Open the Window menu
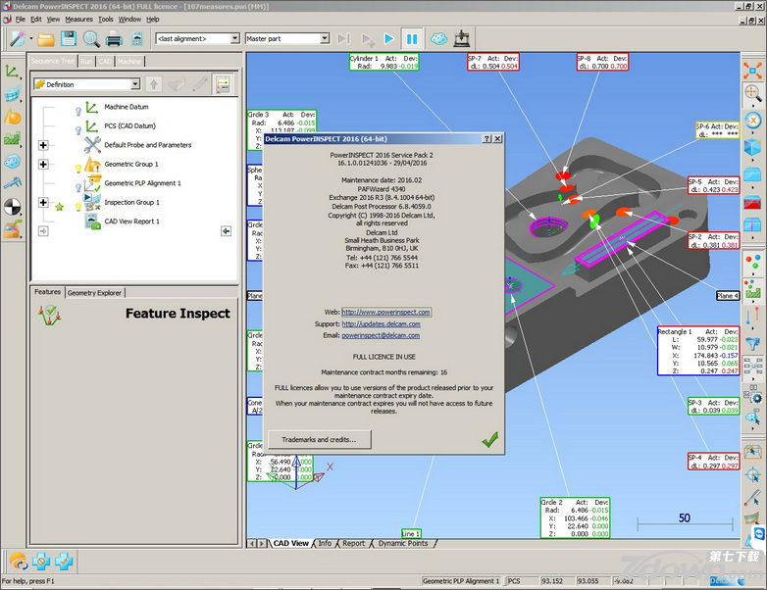This screenshot has height=590, width=767. point(129,20)
